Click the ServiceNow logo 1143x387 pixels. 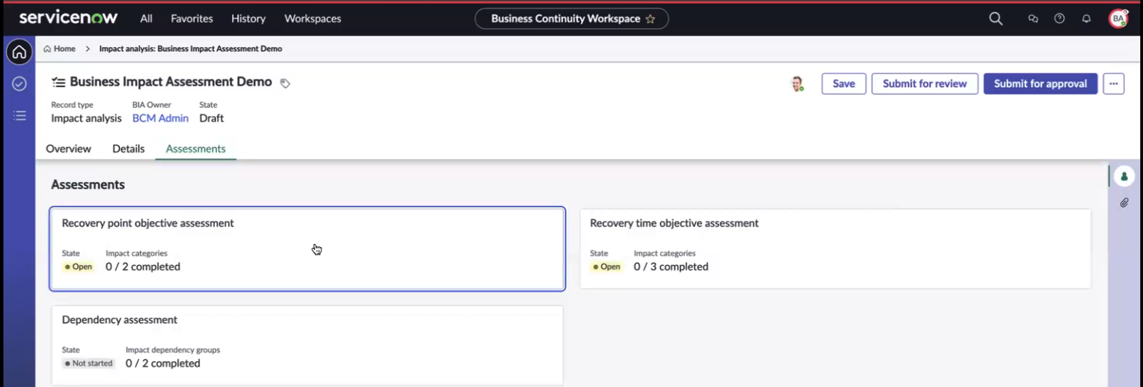coord(68,18)
